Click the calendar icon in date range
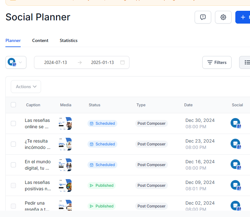The image size is (250, 217). pyautogui.click(x=122, y=62)
